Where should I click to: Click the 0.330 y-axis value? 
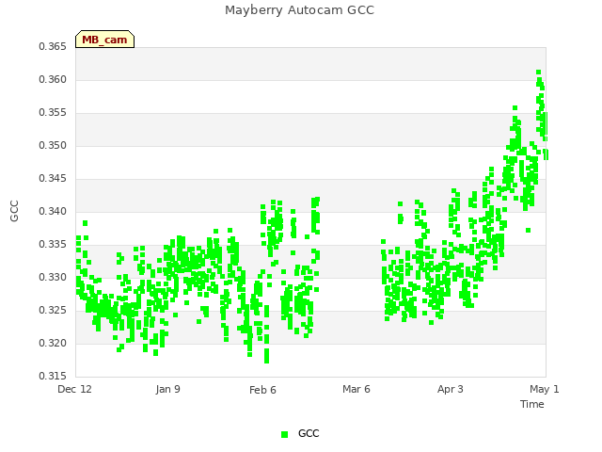pyautogui.click(x=53, y=277)
